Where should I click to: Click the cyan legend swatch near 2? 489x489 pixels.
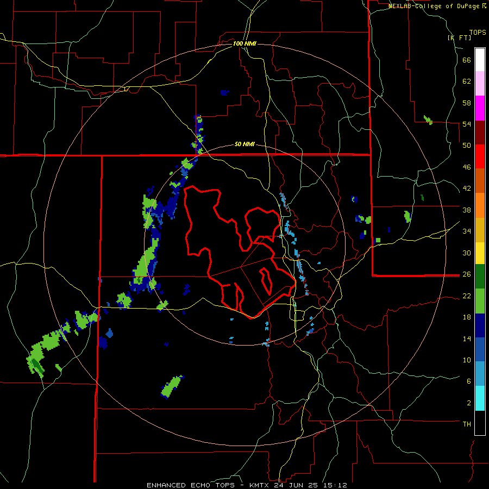tap(480, 398)
